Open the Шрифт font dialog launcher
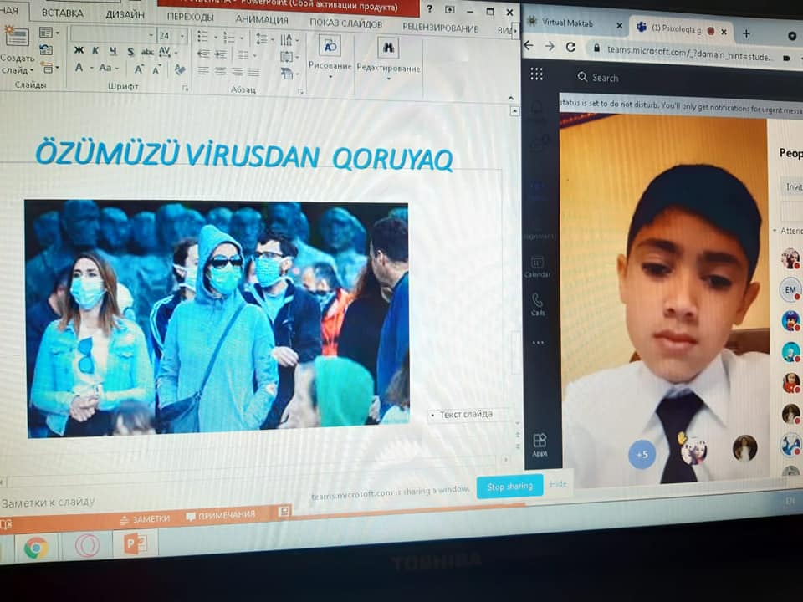 click(186, 88)
